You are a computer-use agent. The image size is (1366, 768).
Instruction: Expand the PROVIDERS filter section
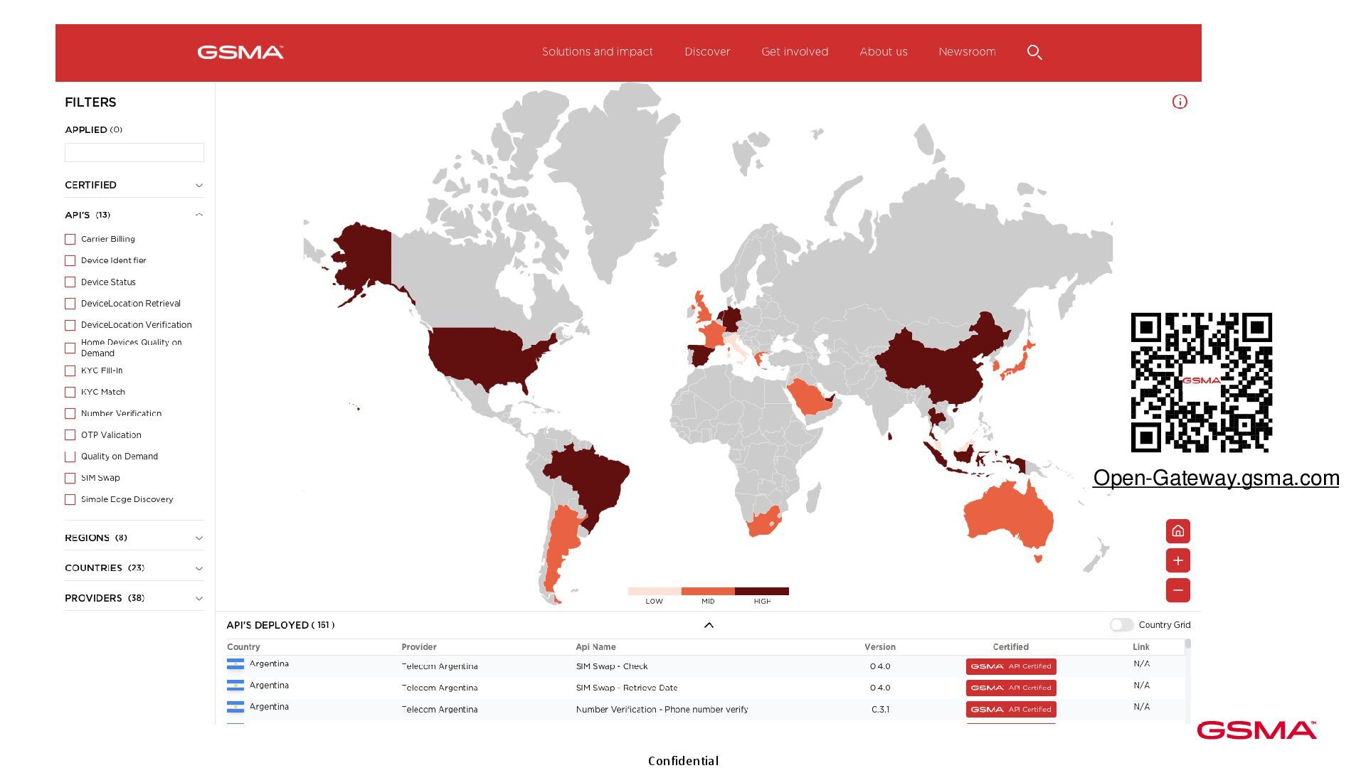pos(134,598)
